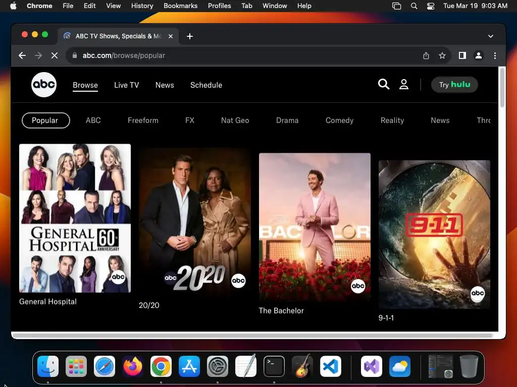Viewport: 517px width, 387px height.
Task: Open the History menu
Action: click(x=142, y=6)
